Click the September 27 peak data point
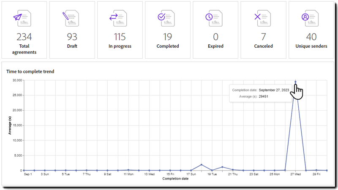The width and height of the screenshot is (338, 190). click(295, 82)
